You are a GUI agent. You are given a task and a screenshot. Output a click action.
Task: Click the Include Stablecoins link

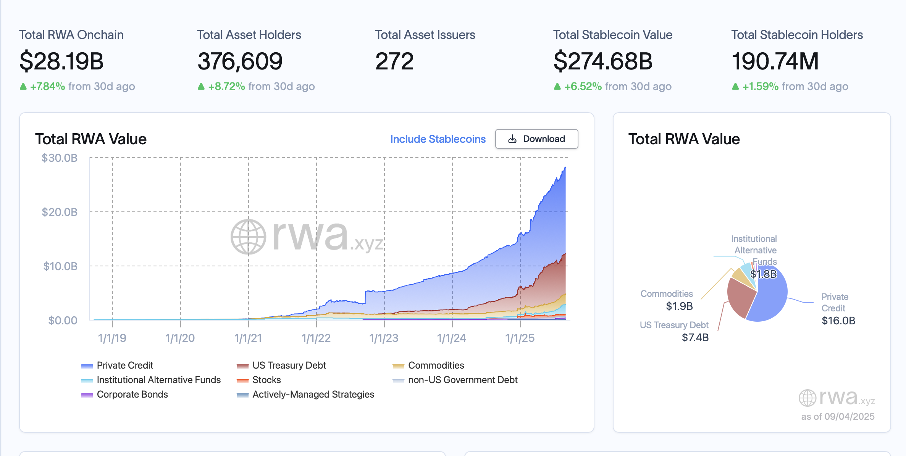click(438, 139)
